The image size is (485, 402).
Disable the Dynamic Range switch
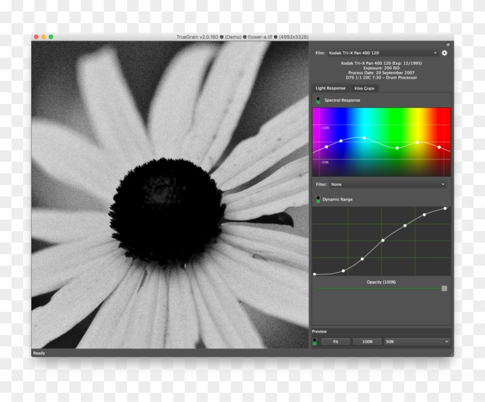pyautogui.click(x=318, y=199)
